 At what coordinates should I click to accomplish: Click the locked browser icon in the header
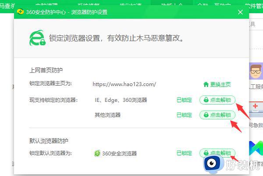pos(37,38)
